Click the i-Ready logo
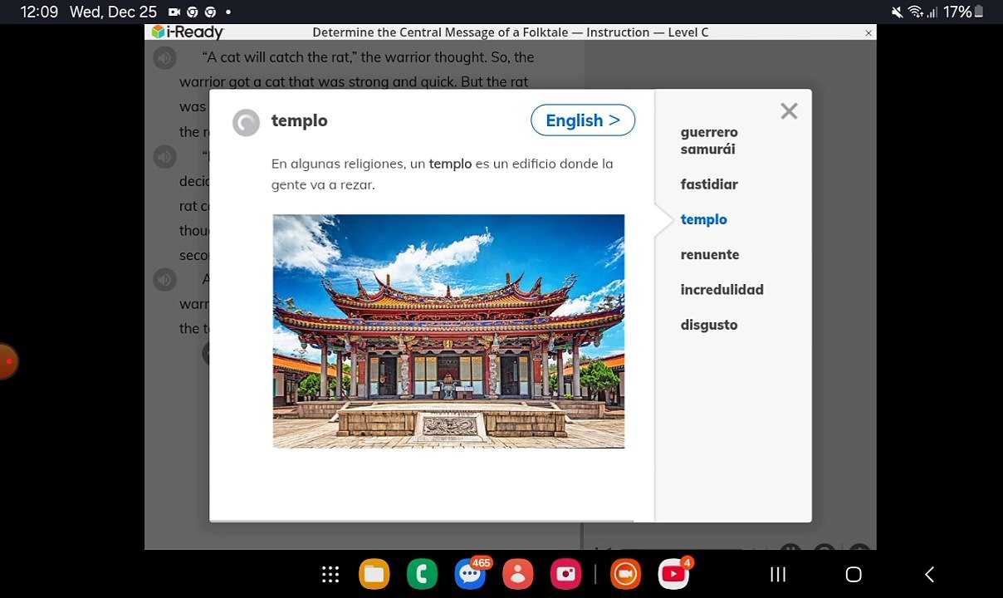This screenshot has height=598, width=1003. pyautogui.click(x=188, y=32)
